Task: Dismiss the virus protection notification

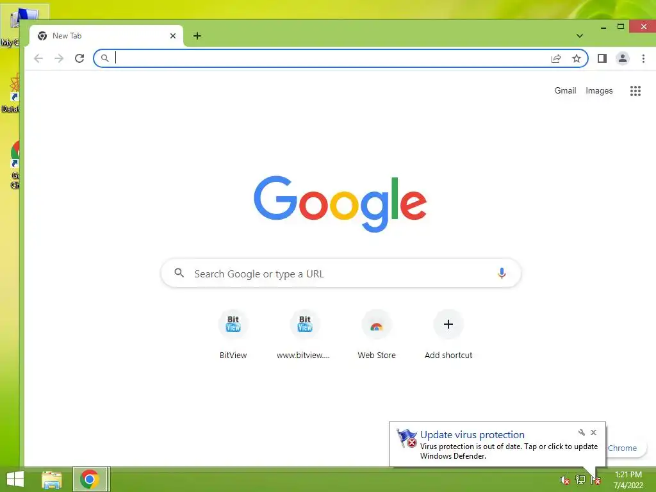Action: click(593, 432)
